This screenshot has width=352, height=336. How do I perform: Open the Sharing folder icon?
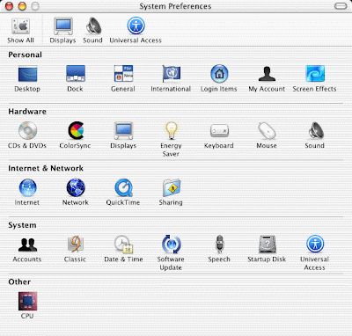coord(172,187)
